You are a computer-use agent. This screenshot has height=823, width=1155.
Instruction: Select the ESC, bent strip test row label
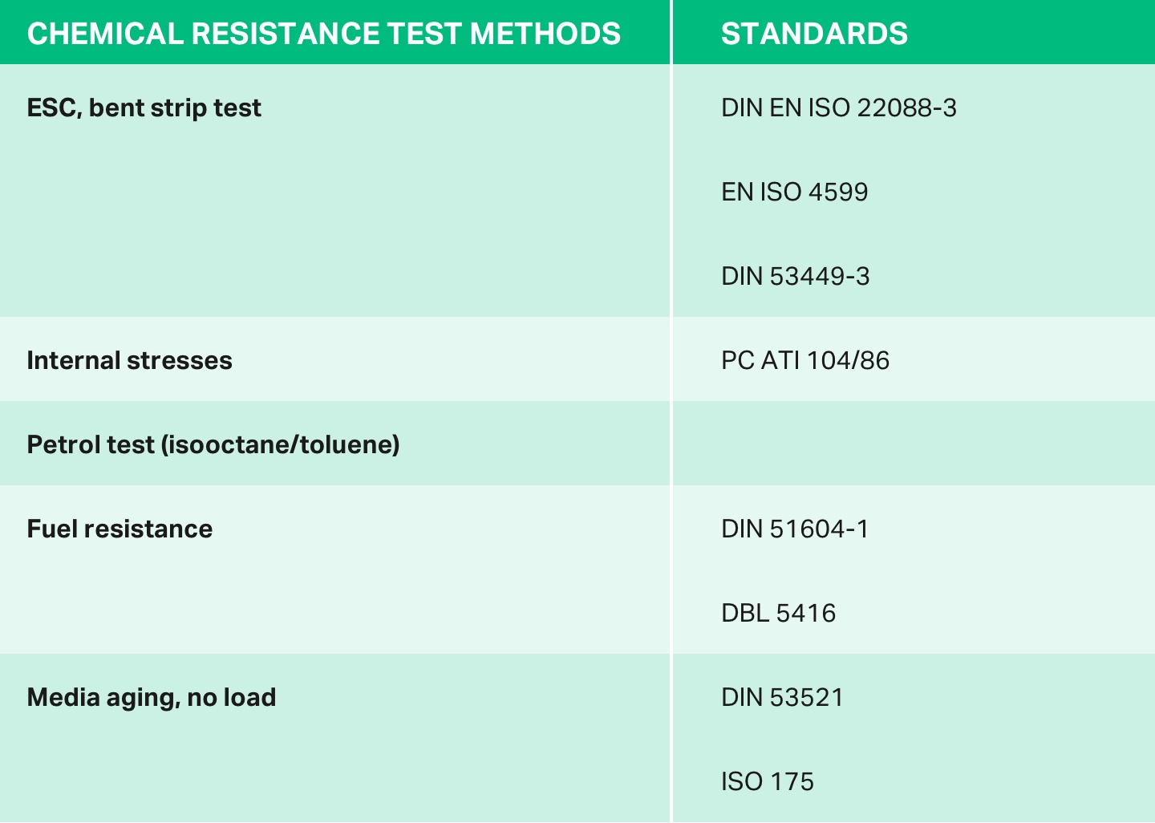pos(144,108)
